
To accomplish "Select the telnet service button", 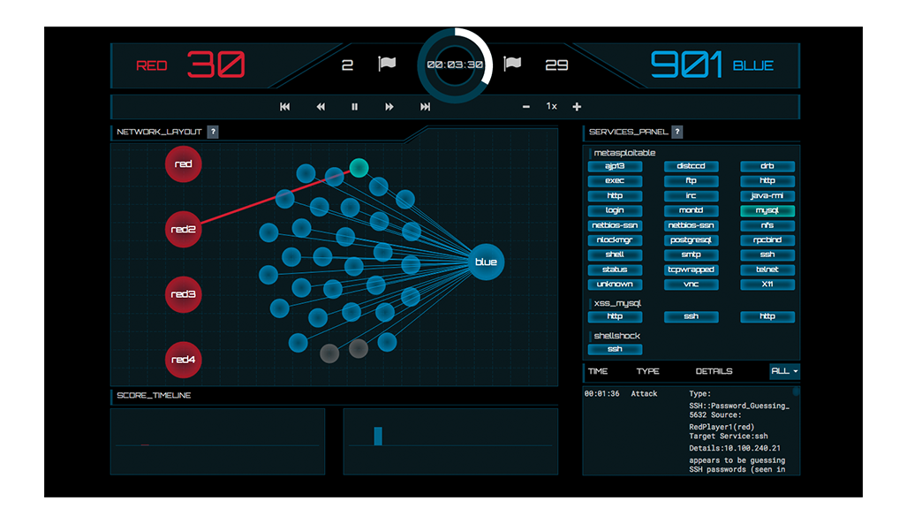I will [x=767, y=270].
